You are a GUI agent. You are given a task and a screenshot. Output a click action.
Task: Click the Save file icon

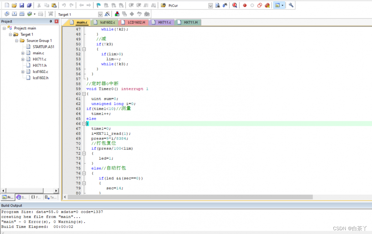22,6
